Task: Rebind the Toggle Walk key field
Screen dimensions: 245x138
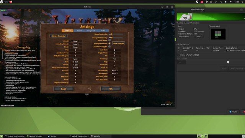Action: tap(114, 53)
